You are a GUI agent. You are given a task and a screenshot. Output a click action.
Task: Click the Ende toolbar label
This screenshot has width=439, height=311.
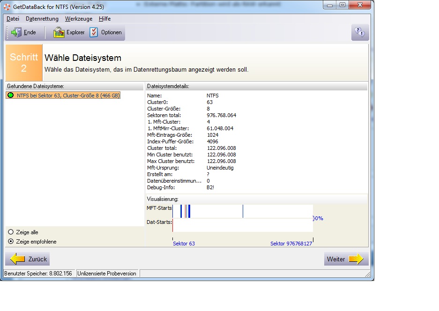(x=30, y=32)
